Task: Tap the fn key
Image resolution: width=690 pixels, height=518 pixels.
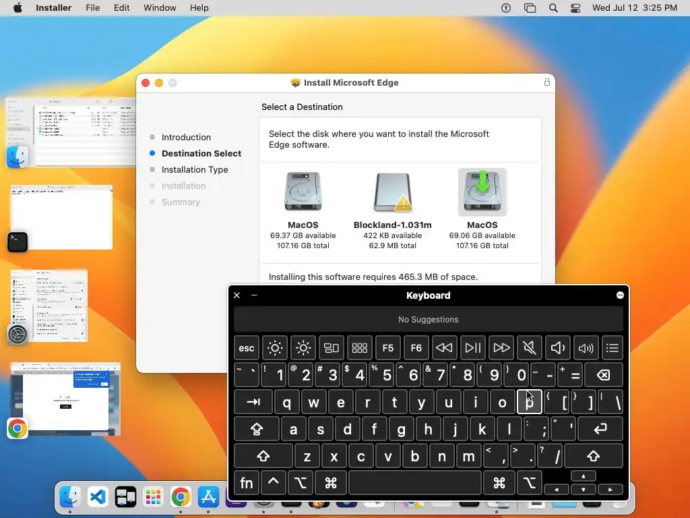Action: click(x=247, y=483)
